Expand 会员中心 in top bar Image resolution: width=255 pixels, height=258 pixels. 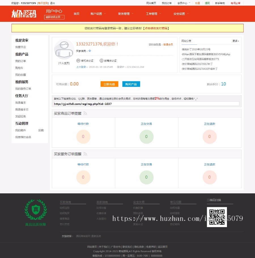tap(184, 3)
